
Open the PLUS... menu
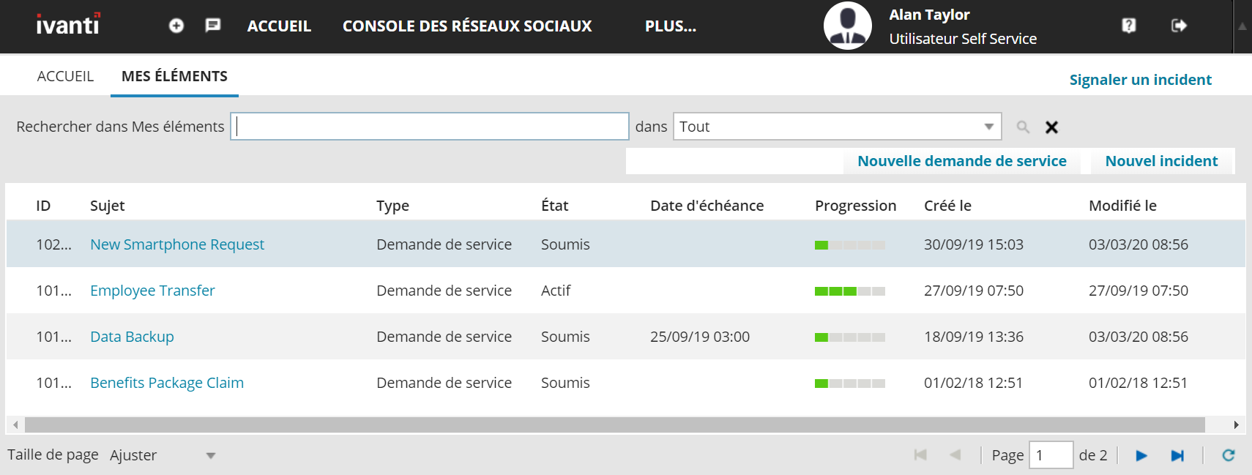670,26
